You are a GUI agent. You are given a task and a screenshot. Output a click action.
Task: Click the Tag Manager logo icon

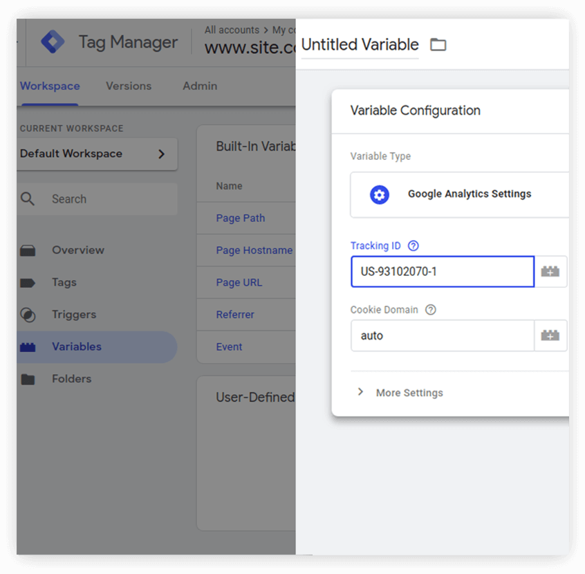tap(53, 41)
